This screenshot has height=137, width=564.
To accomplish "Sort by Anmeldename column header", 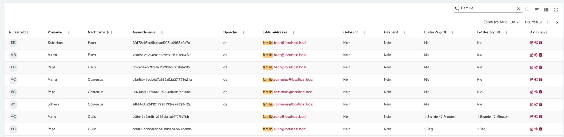I will (144, 32).
